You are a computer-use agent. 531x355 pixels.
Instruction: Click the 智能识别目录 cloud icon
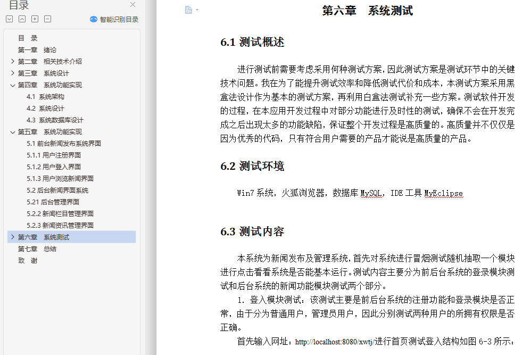[94, 19]
